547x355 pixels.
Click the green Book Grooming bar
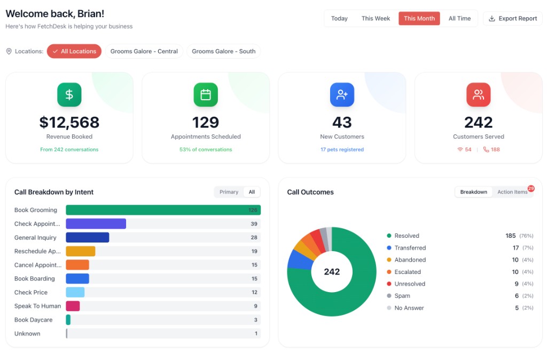tap(160, 210)
